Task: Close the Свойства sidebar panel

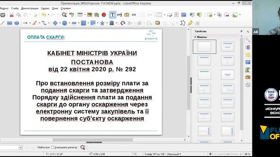Action: 241,31
